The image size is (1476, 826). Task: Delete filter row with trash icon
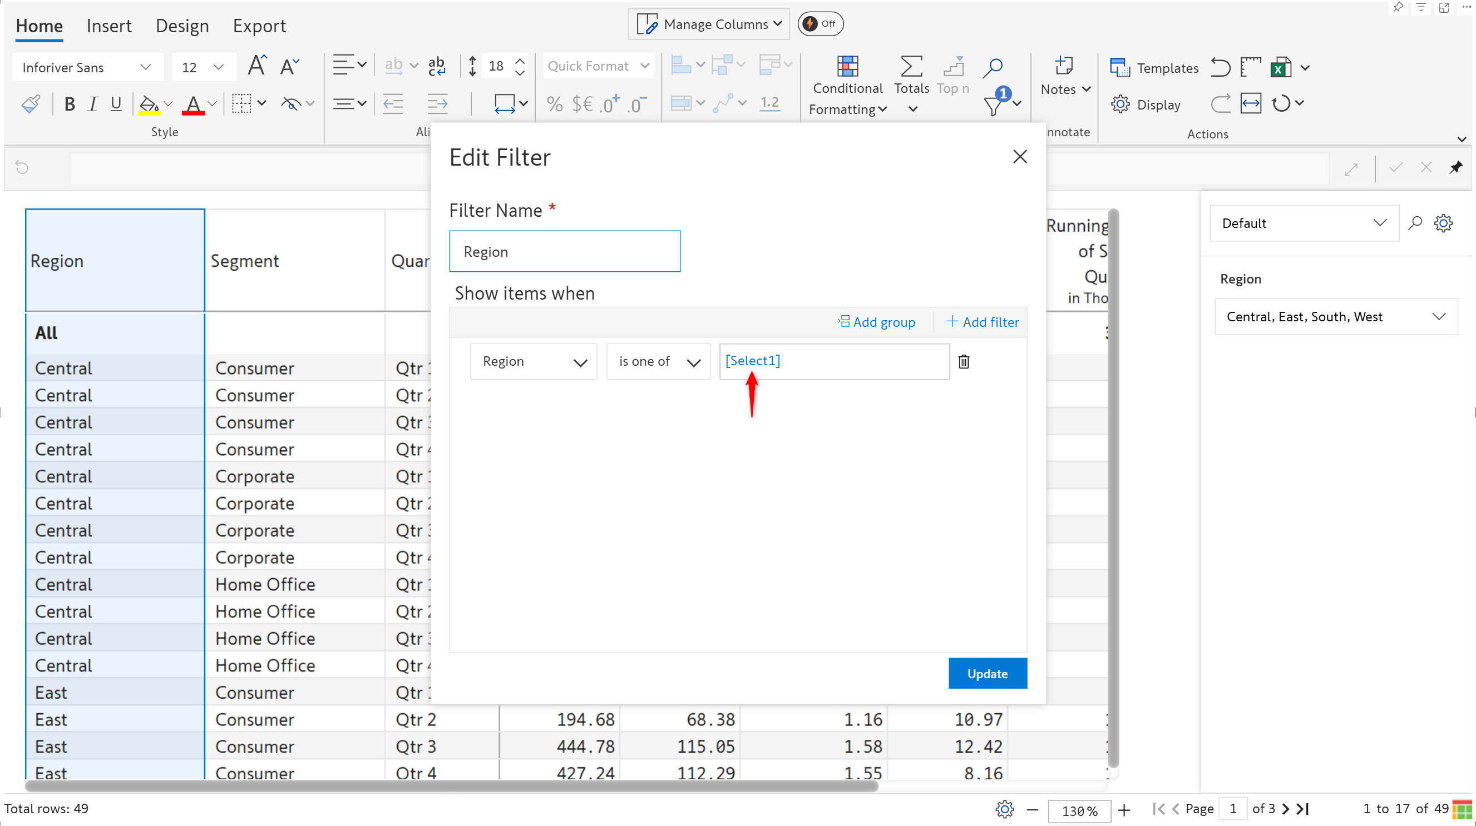point(963,361)
